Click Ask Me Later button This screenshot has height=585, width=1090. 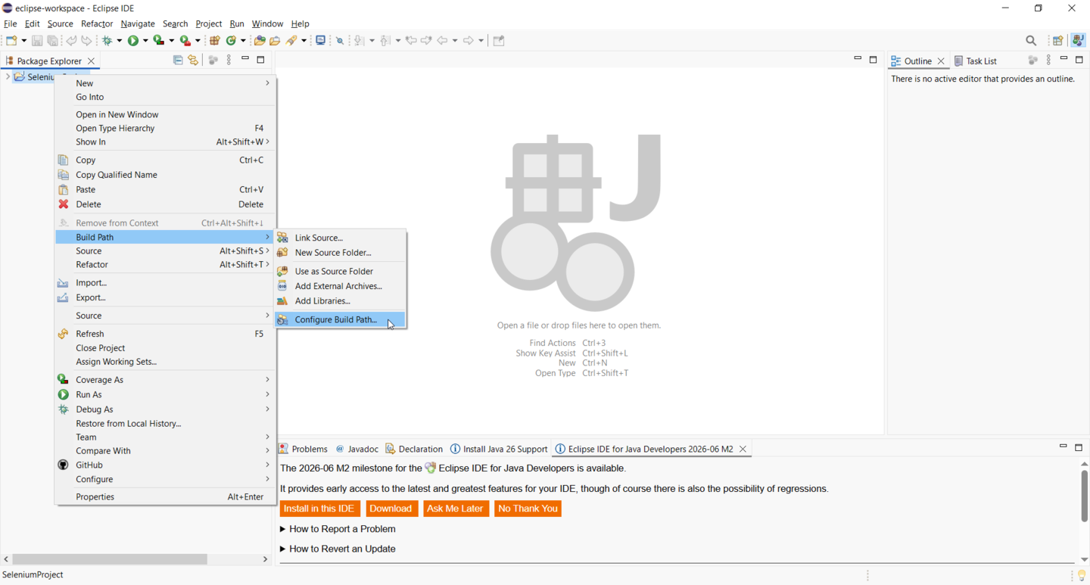tap(456, 509)
